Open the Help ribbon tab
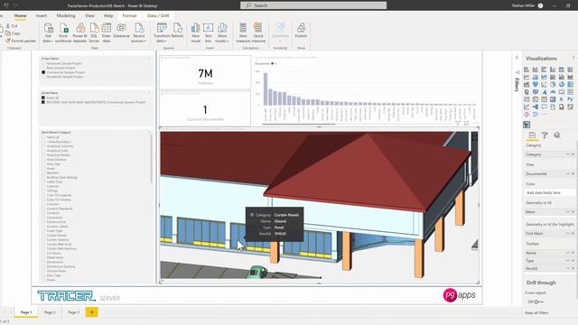Image resolution: width=578 pixels, height=325 pixels. pyautogui.click(x=108, y=16)
